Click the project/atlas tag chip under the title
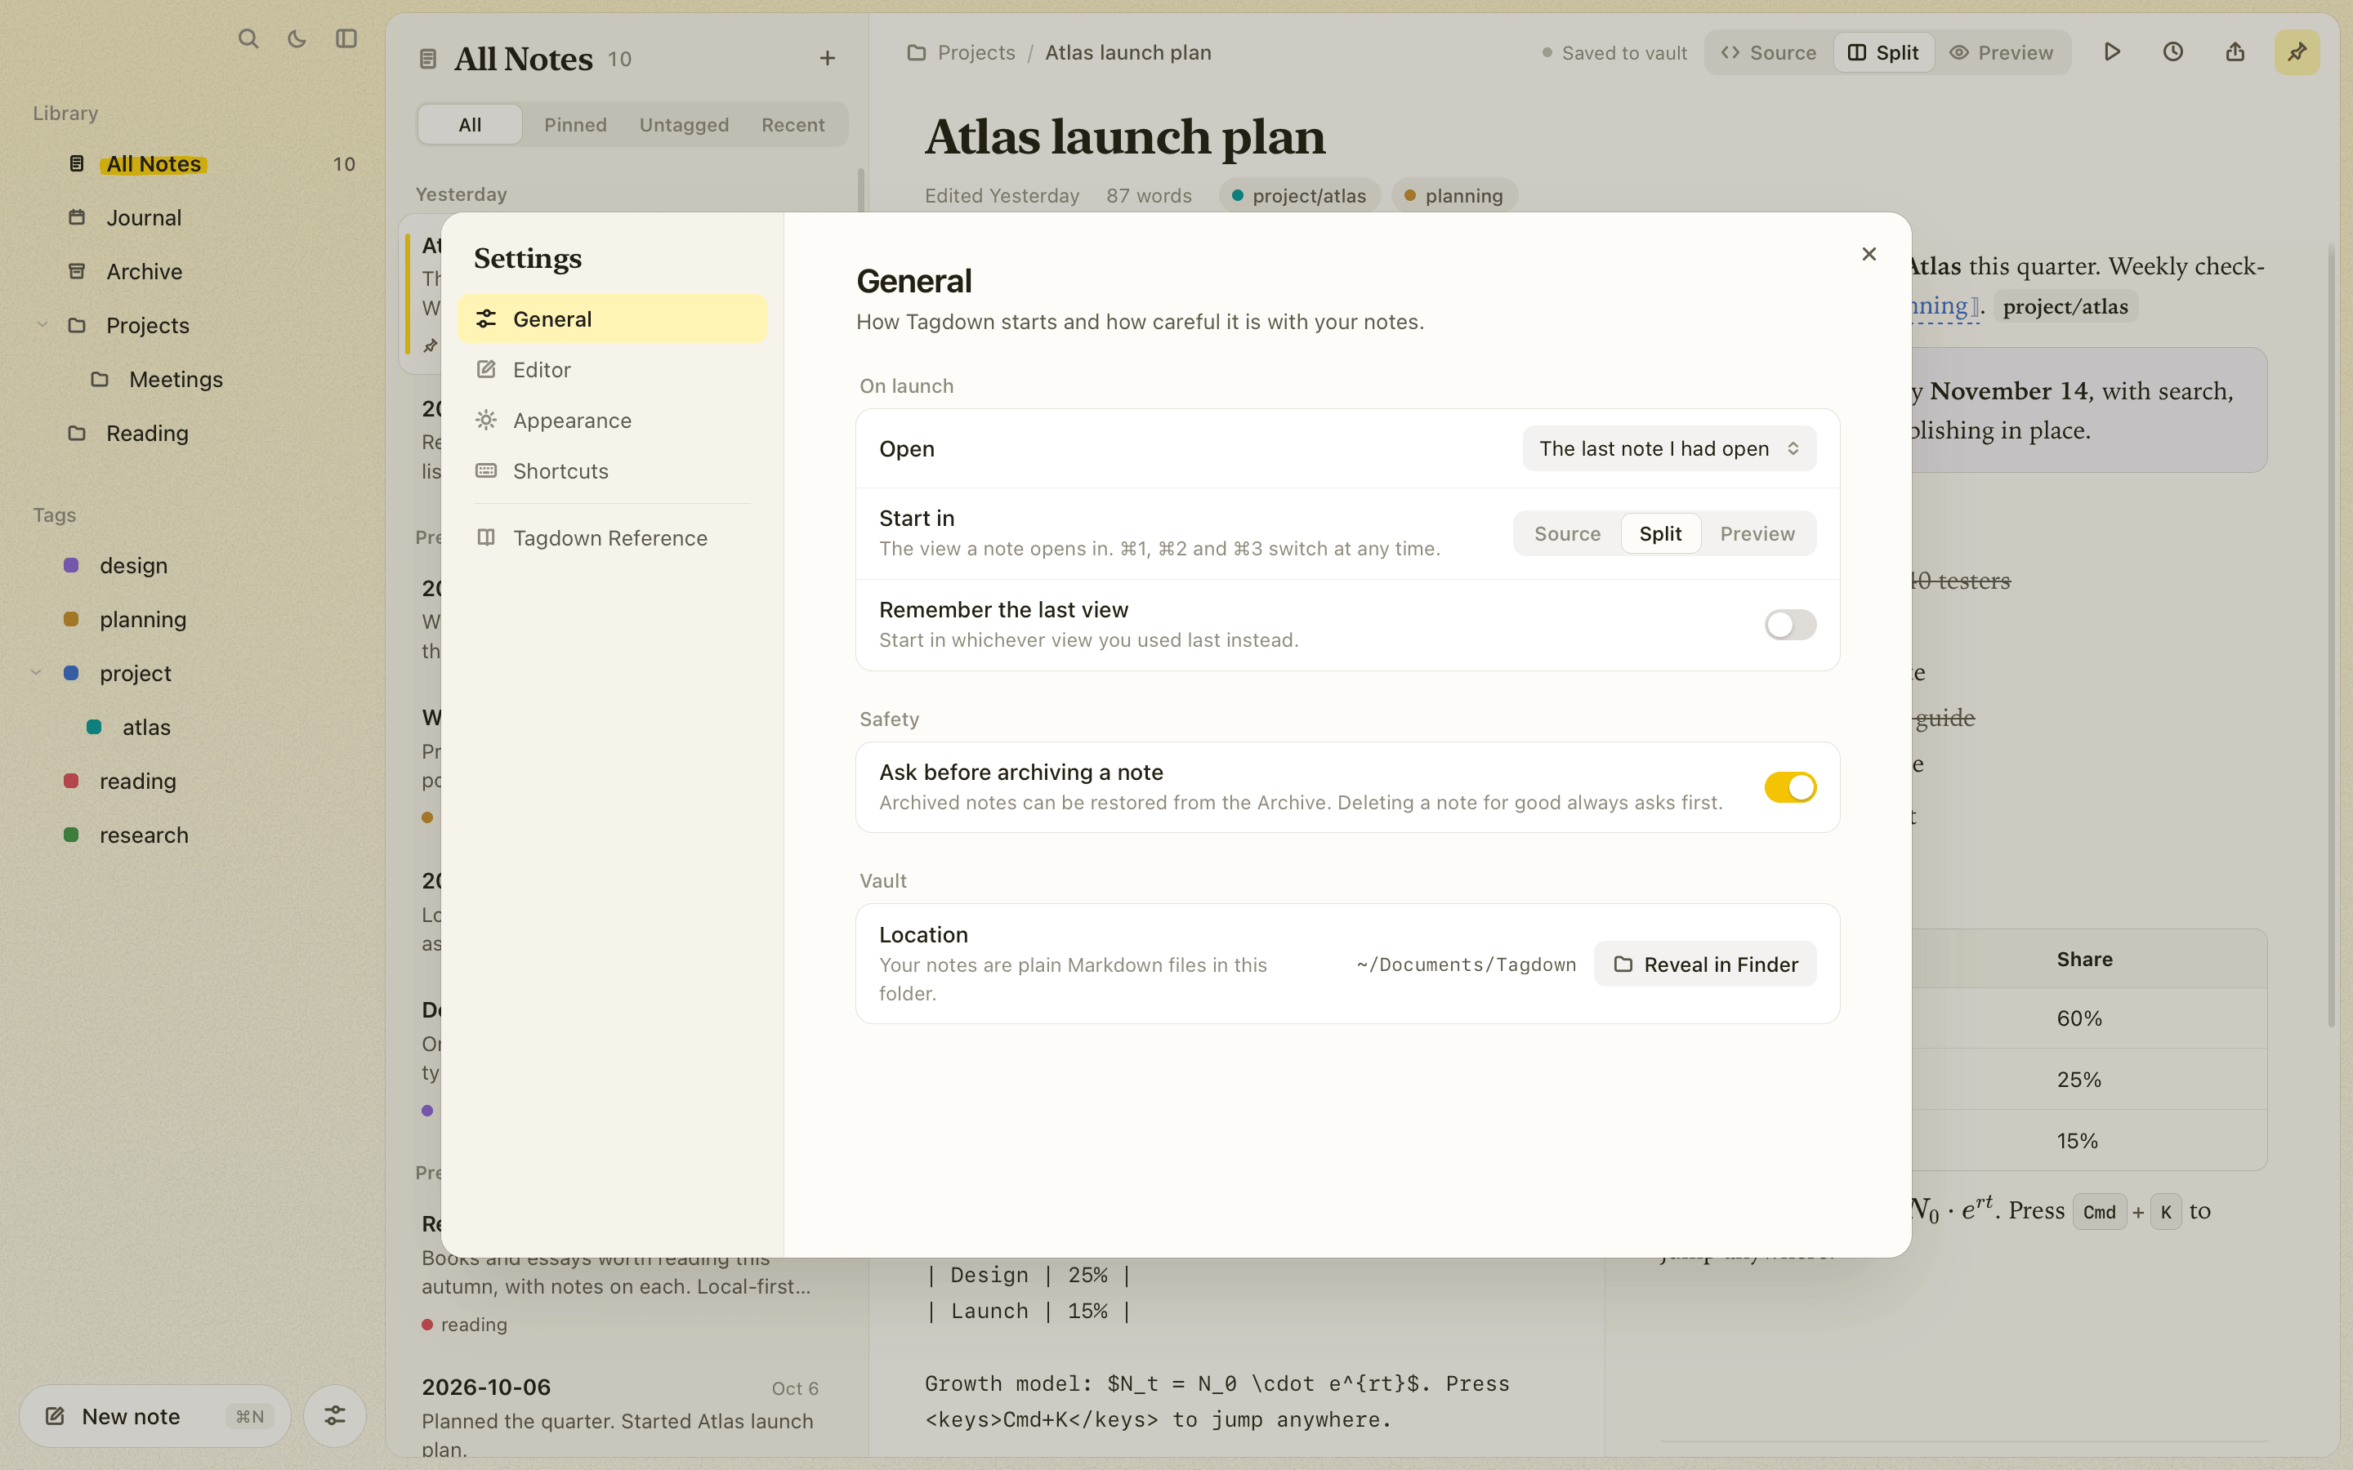Viewport: 2353px width, 1470px height. pos(1299,195)
